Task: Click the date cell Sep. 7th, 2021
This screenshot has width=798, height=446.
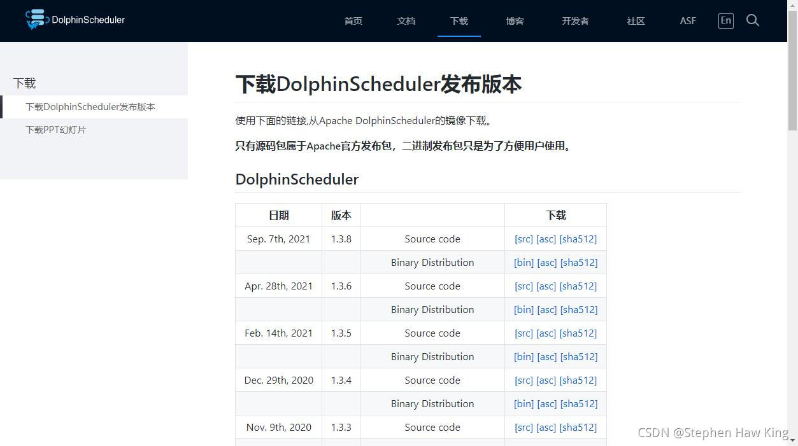Action: click(x=278, y=239)
